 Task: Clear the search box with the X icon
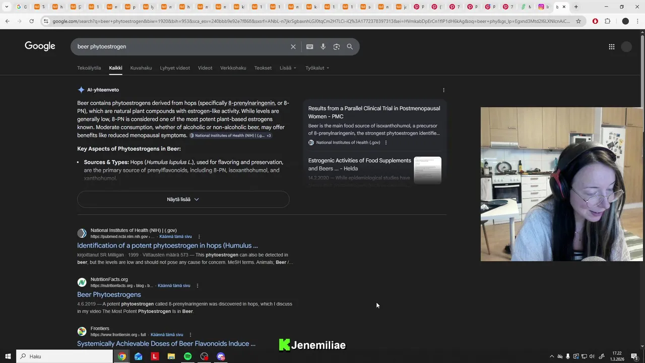293,46
